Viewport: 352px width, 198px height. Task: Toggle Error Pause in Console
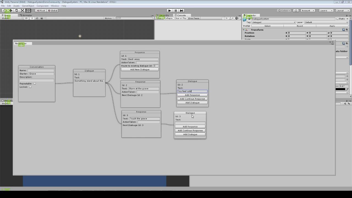194,18
